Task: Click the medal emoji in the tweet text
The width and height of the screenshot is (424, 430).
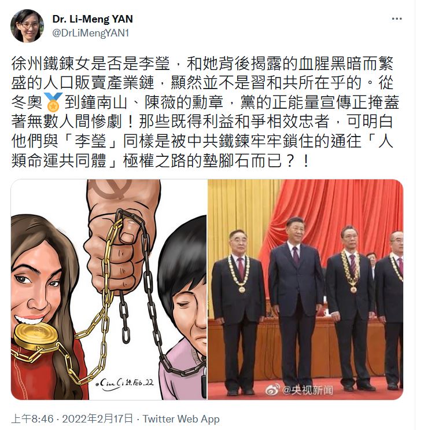Action: tap(53, 101)
